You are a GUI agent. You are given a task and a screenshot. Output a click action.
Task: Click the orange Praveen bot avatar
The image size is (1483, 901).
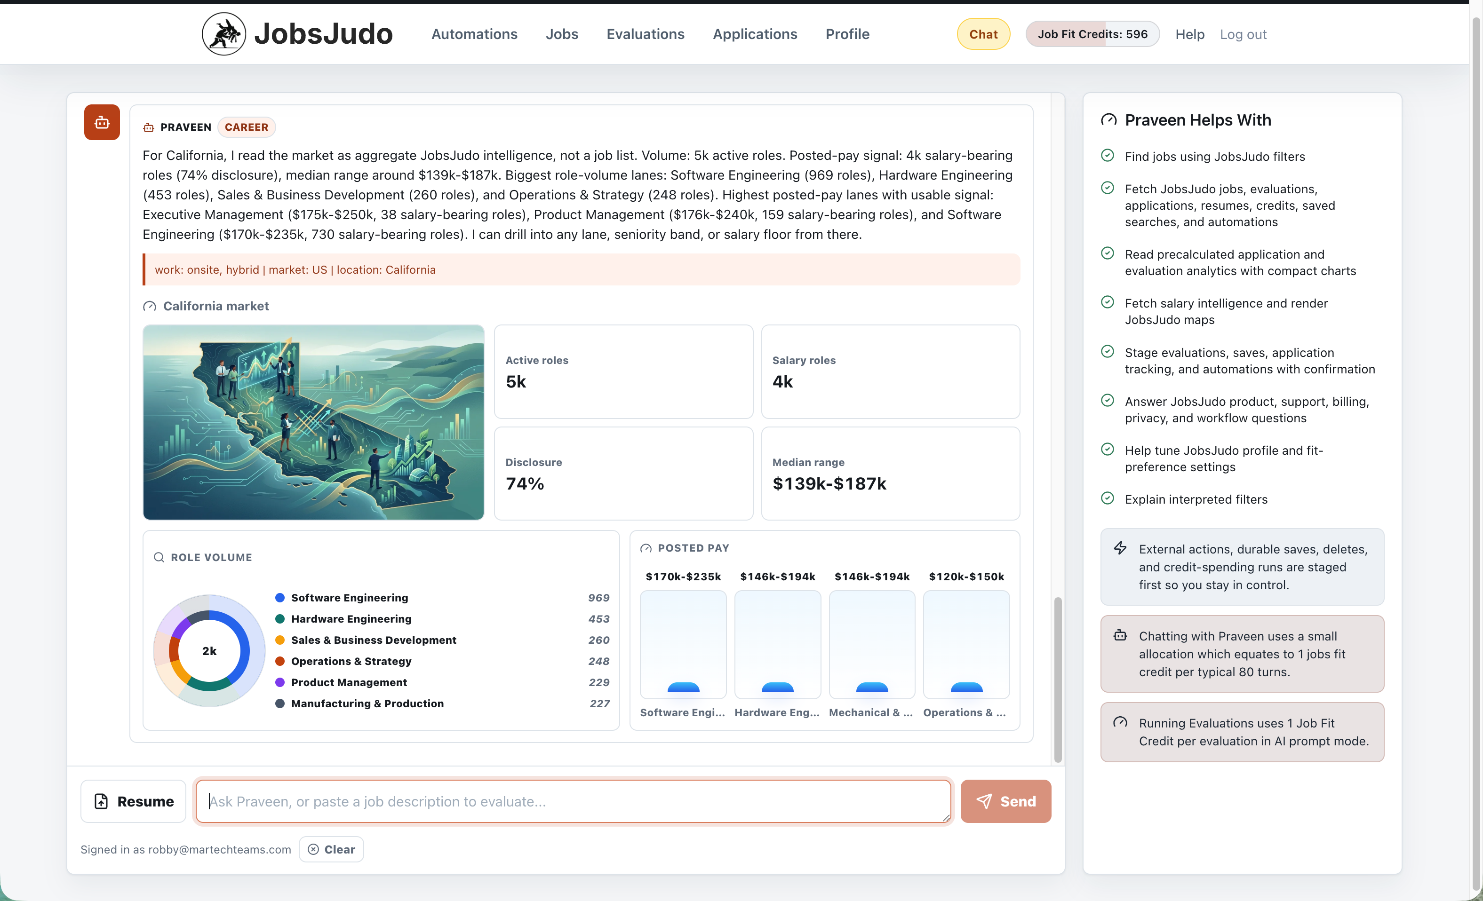(x=102, y=122)
